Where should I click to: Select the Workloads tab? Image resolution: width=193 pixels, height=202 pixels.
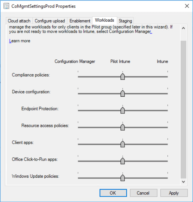tap(104, 20)
